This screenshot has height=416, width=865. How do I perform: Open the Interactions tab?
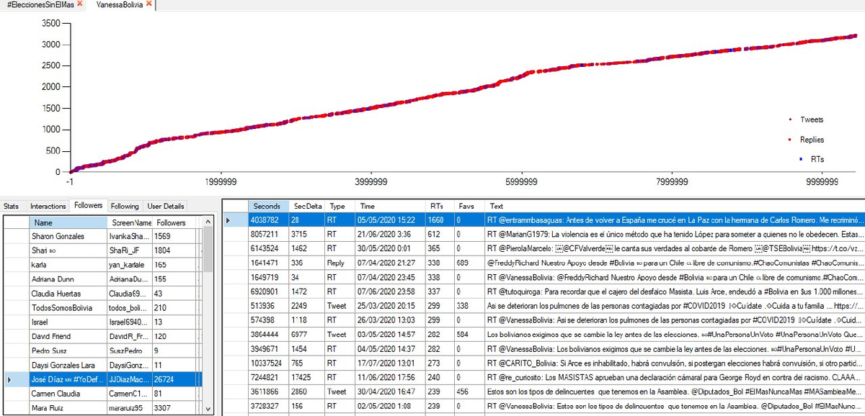tap(48, 206)
